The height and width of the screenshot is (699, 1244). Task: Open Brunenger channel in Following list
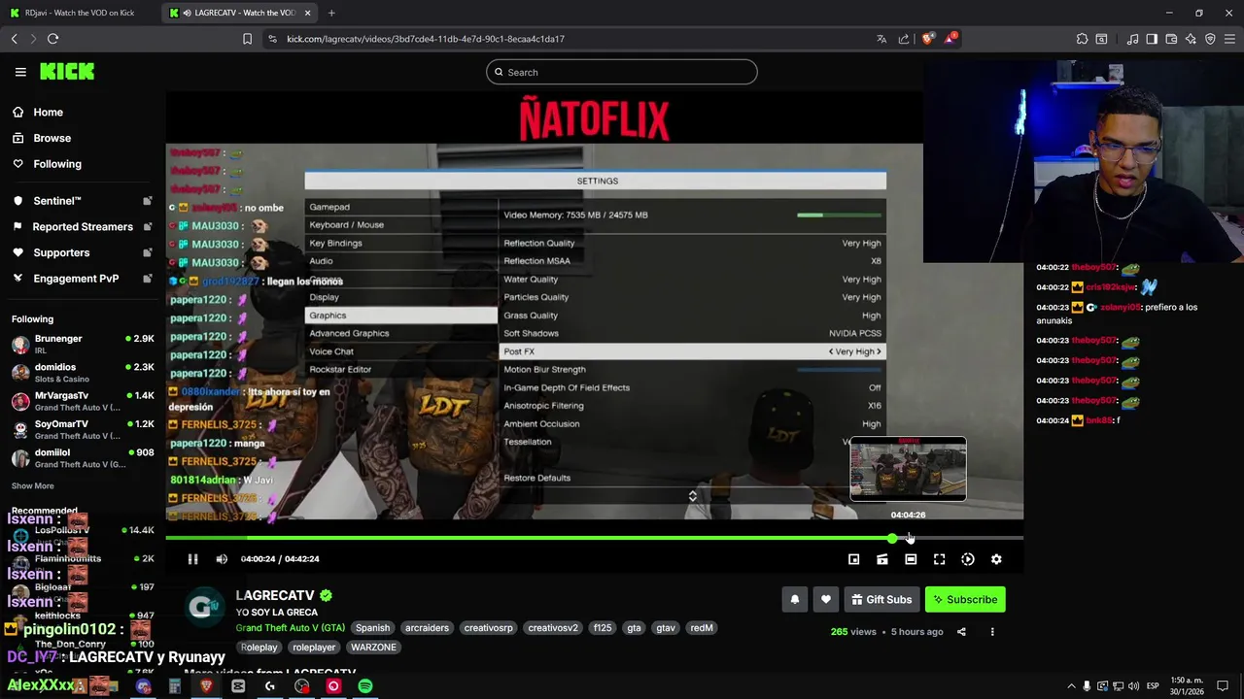click(83, 344)
